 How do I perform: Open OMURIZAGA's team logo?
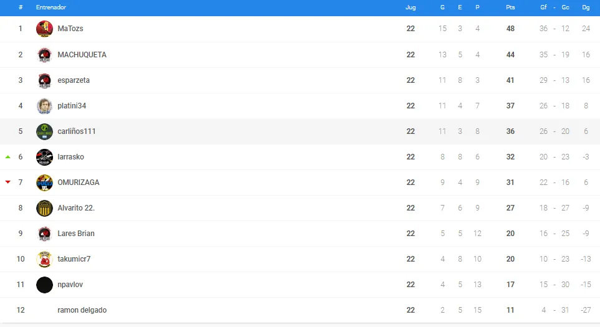point(44,182)
